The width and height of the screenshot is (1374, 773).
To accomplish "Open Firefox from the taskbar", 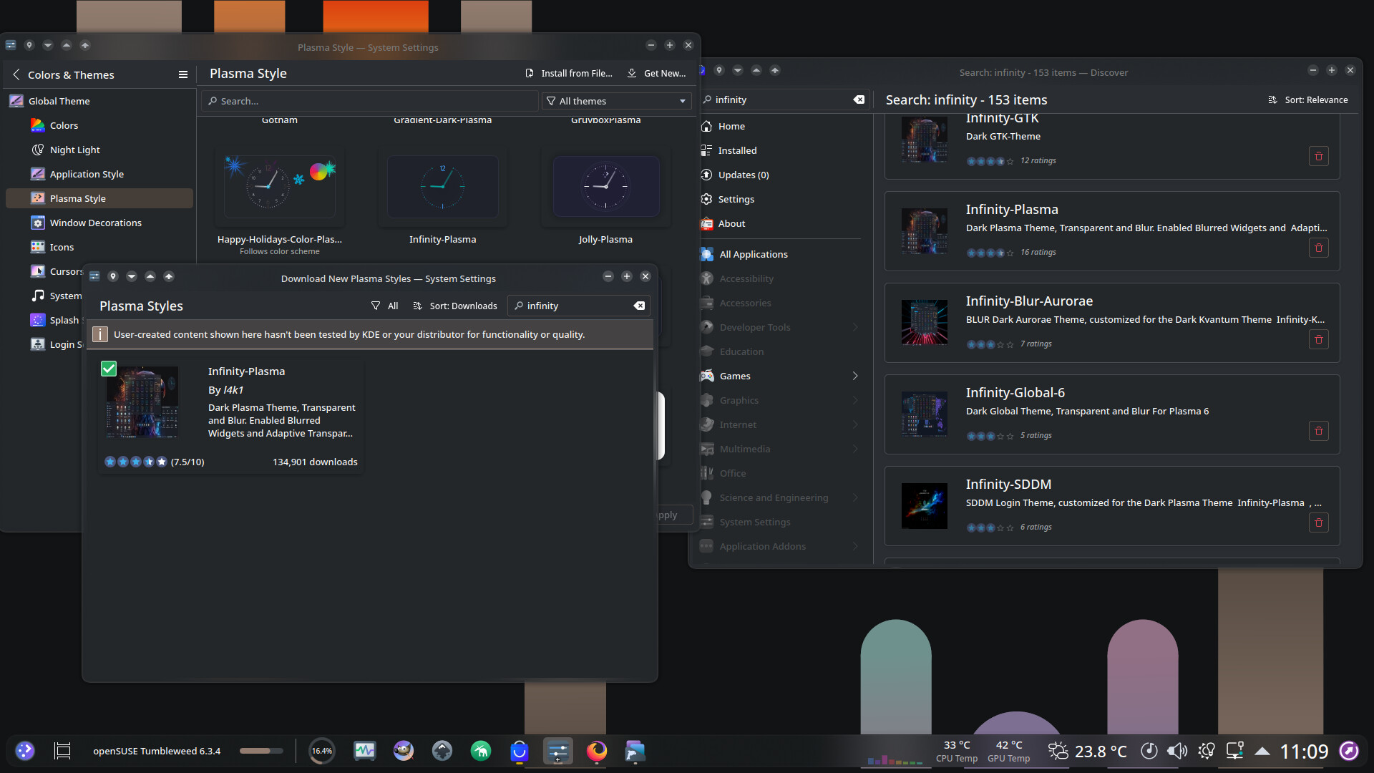I will 597,751.
